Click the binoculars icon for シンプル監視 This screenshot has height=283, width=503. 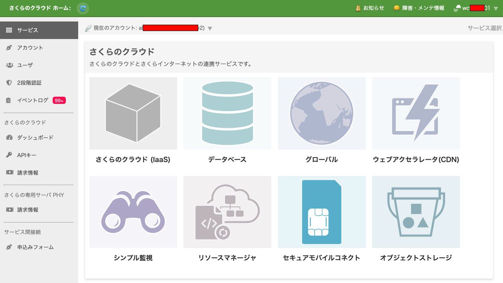click(133, 212)
